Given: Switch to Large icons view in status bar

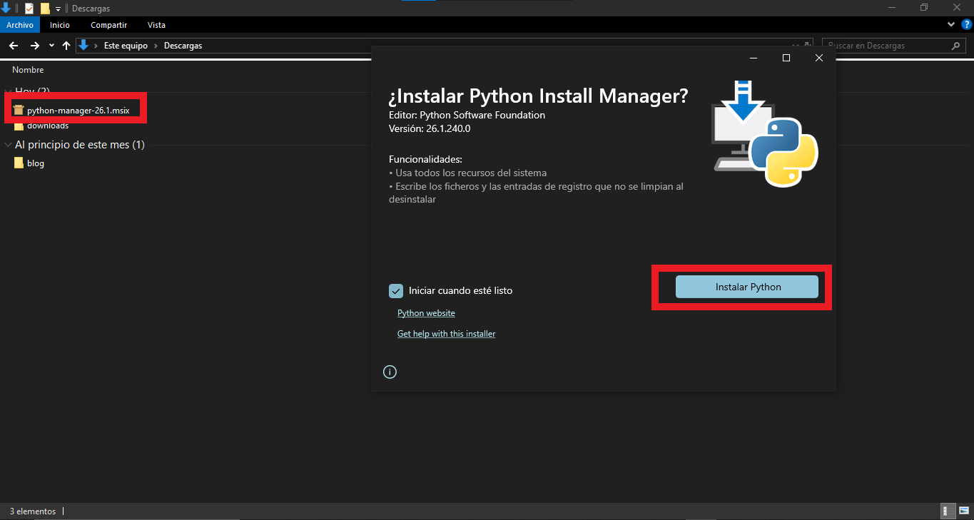Looking at the screenshot, I should (964, 511).
